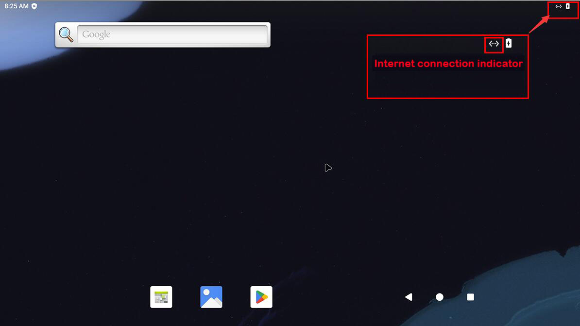
Task: Click the word 'Internet' in the red label
Action: 394,64
